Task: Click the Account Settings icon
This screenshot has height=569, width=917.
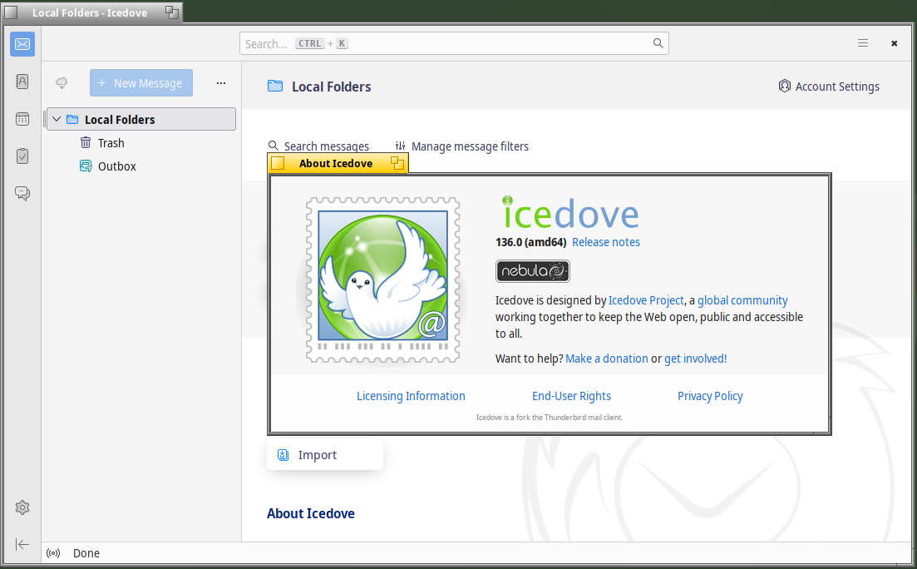Action: click(784, 86)
